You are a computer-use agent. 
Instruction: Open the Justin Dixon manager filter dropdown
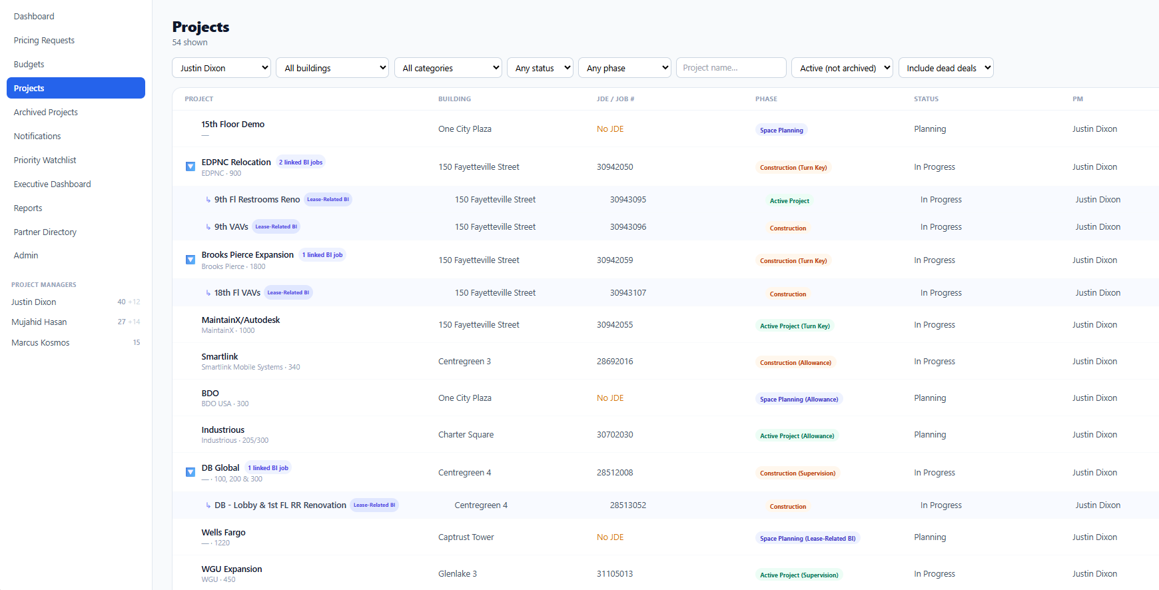point(221,68)
